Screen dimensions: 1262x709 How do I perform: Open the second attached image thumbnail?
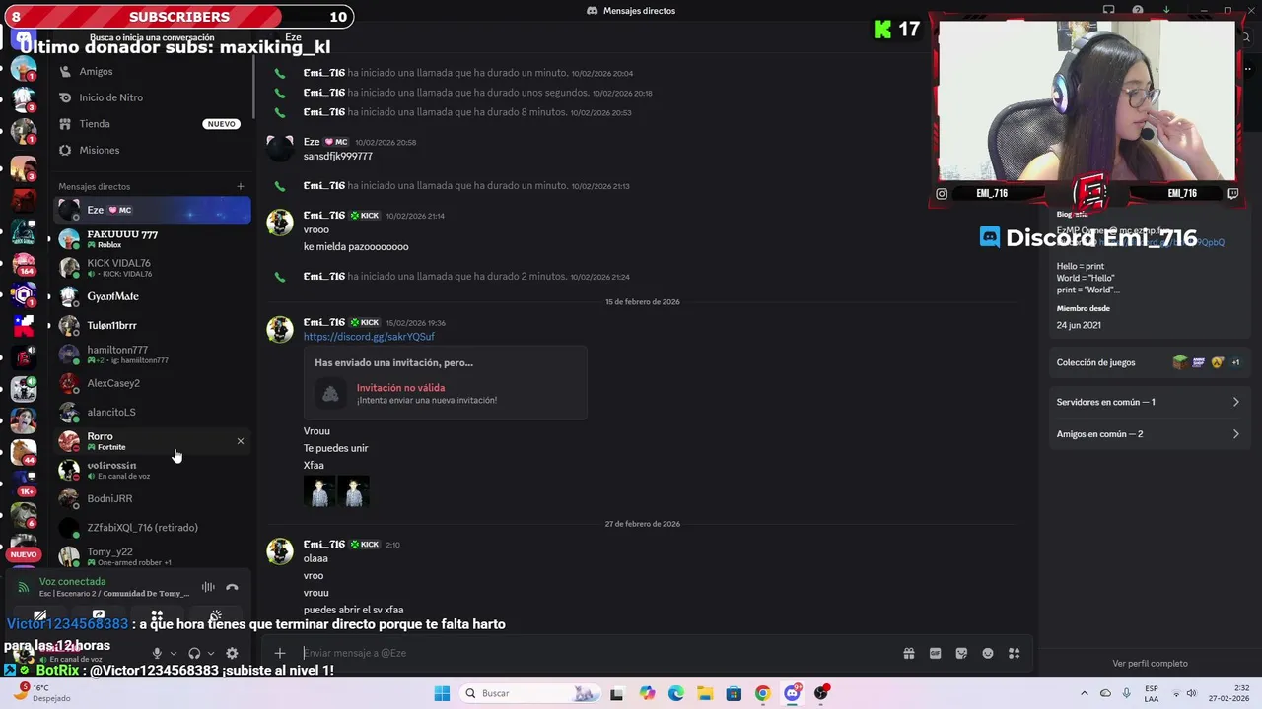354,491
